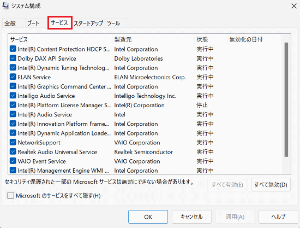Click the すべて有効(E) button
This screenshot has width=300, height=228.
227,185
